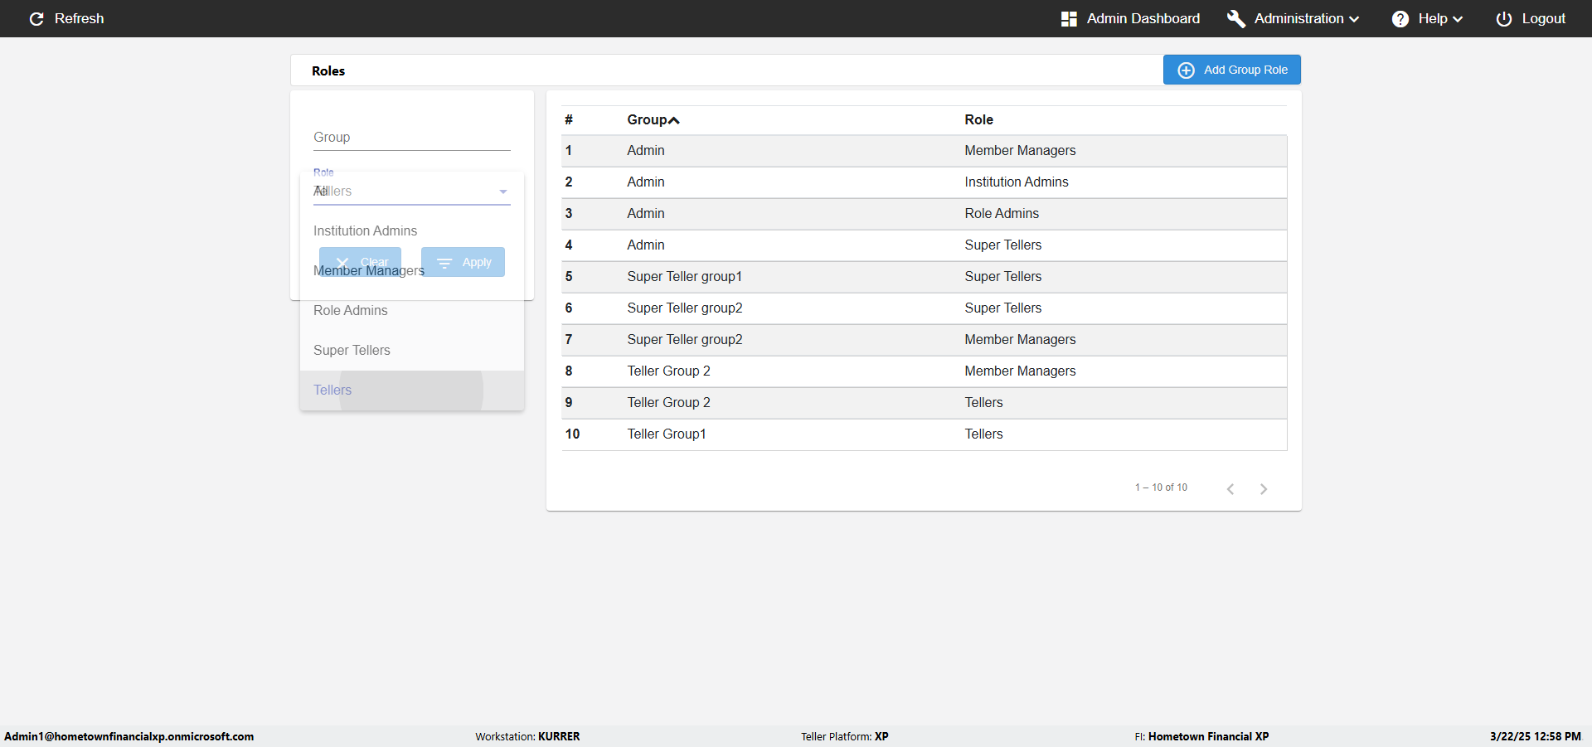1592x747 pixels.
Task: Select the Admin group cell in row 2
Action: pyautogui.click(x=646, y=182)
